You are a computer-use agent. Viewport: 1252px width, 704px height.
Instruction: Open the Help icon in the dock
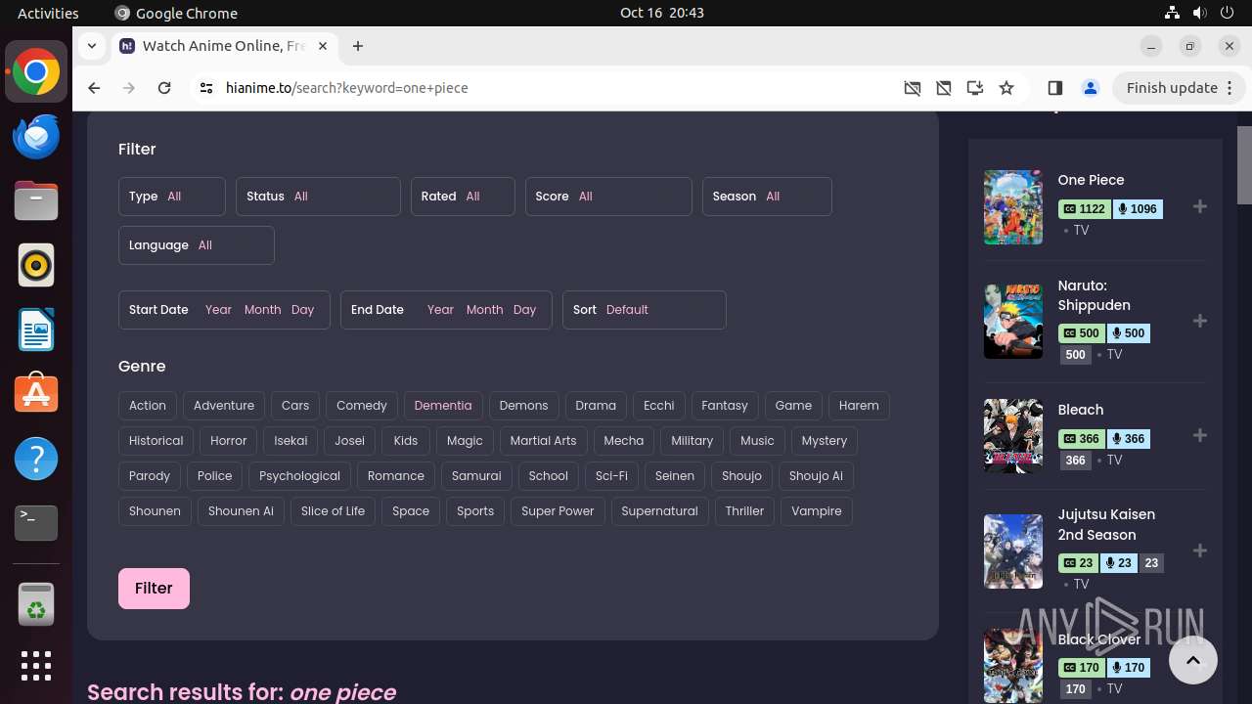pos(36,459)
